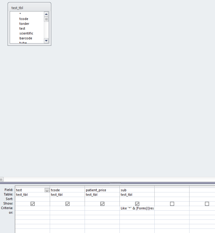Open the Field dropdown for test column
The height and width of the screenshot is (233, 215).
coord(47,190)
